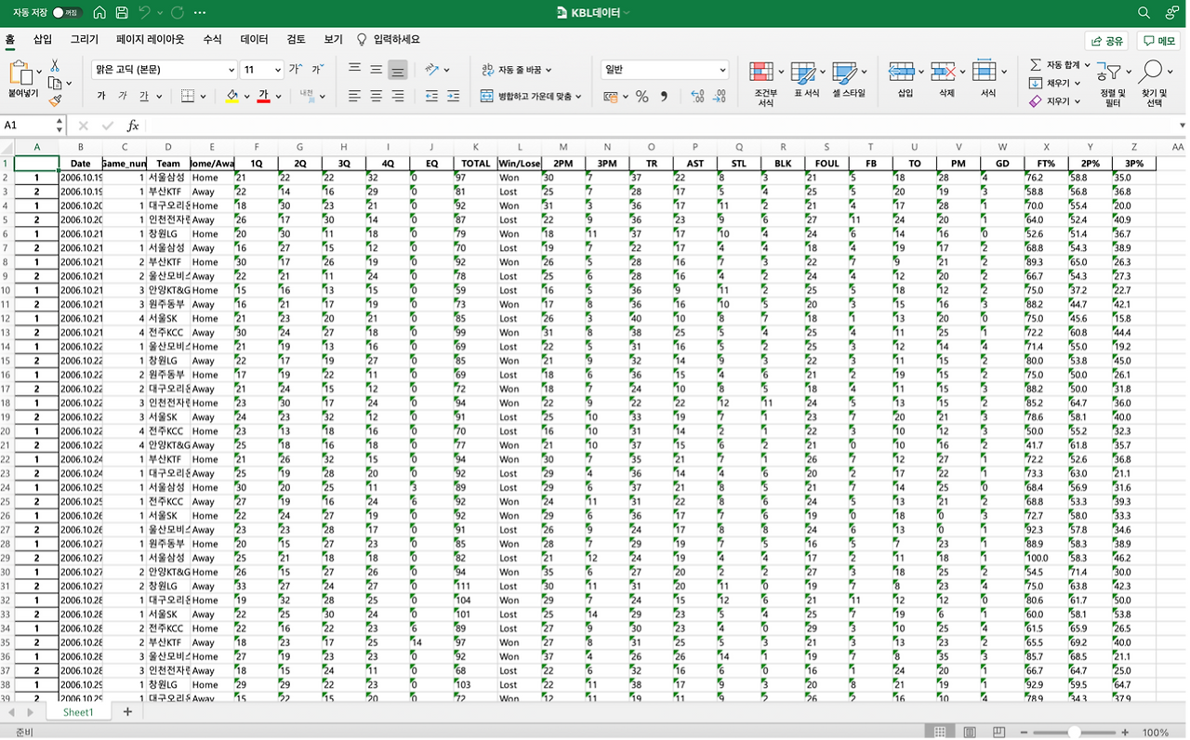Open Format as Table (표 서식)
The width and height of the screenshot is (1190, 740).
806,80
